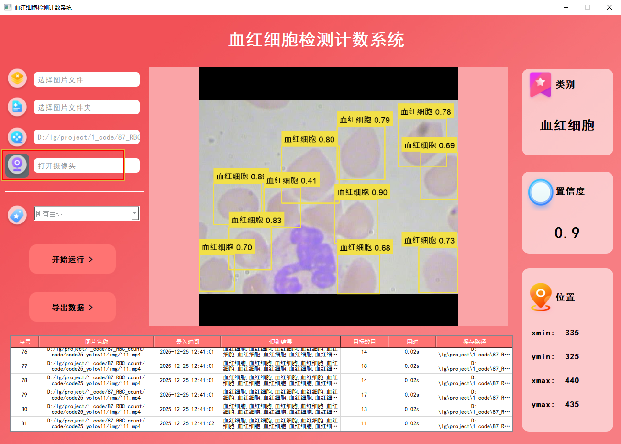
Task: Click the 导出数据 button
Action: [x=72, y=307]
